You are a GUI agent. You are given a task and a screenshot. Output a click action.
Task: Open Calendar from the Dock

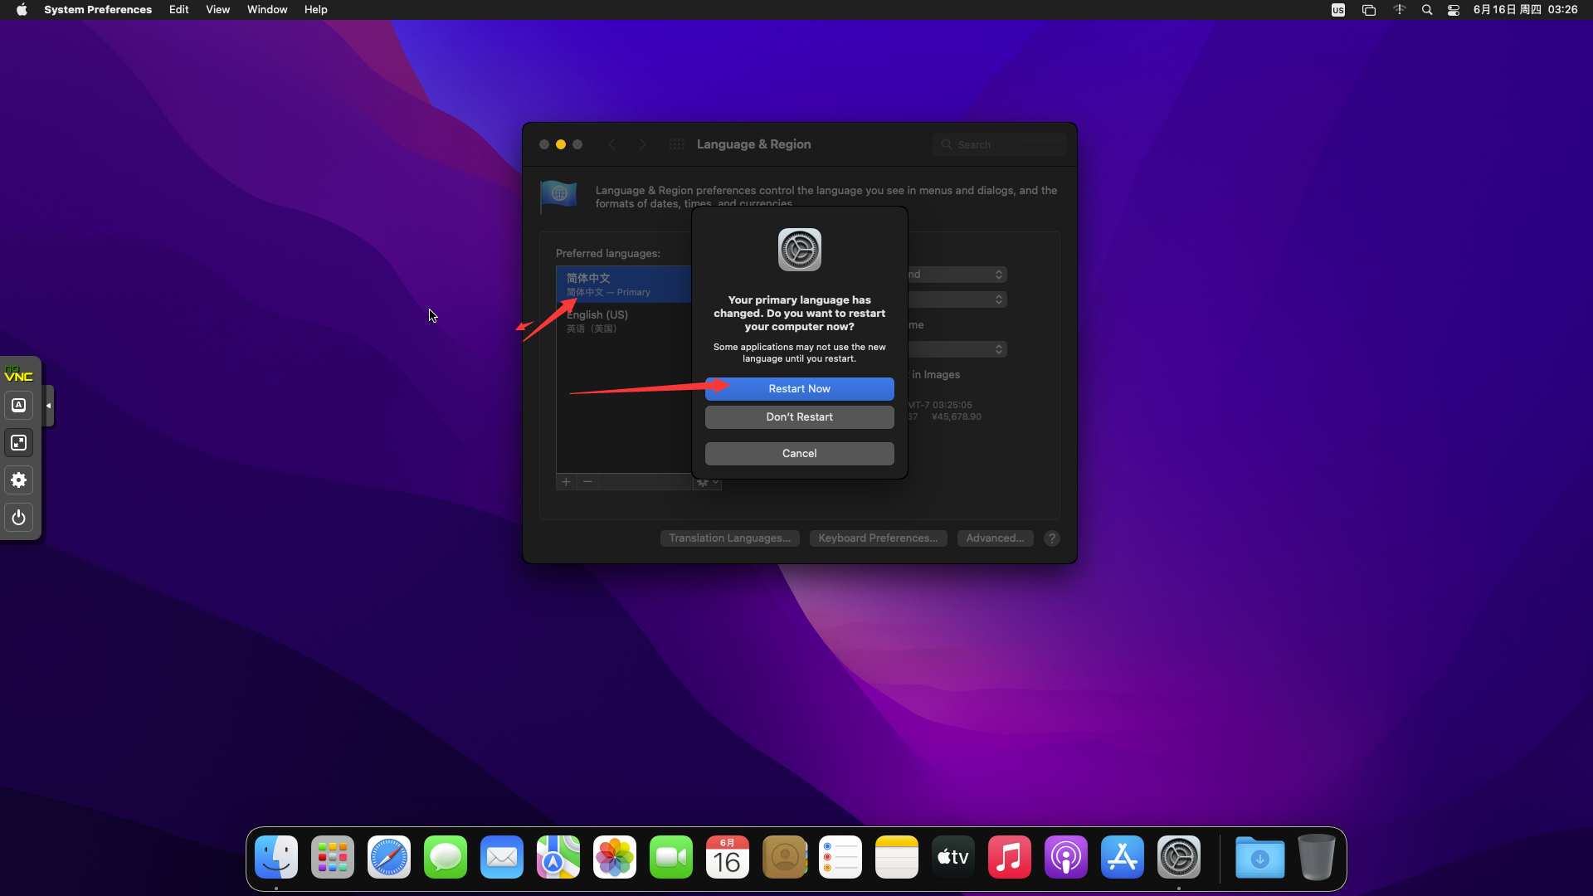tap(728, 858)
